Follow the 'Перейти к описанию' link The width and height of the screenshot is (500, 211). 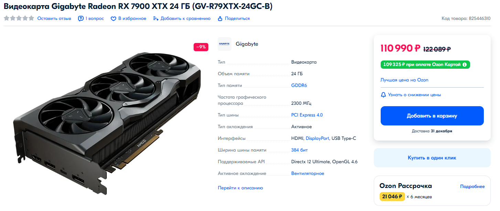click(x=240, y=188)
